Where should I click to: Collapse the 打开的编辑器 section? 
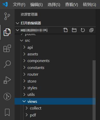(x=17, y=23)
